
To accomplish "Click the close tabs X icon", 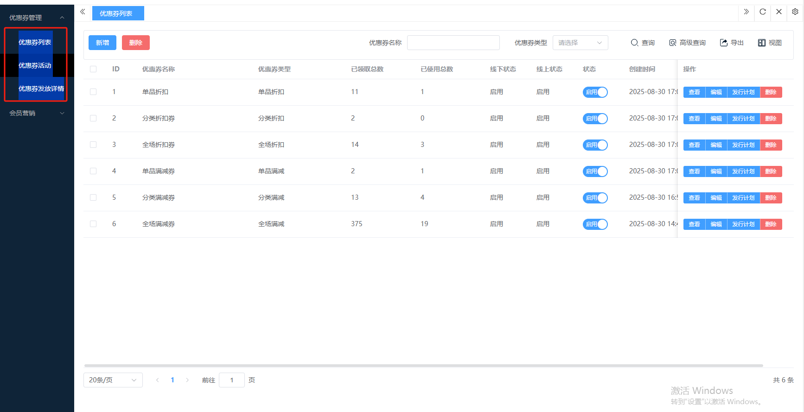I will (x=779, y=12).
